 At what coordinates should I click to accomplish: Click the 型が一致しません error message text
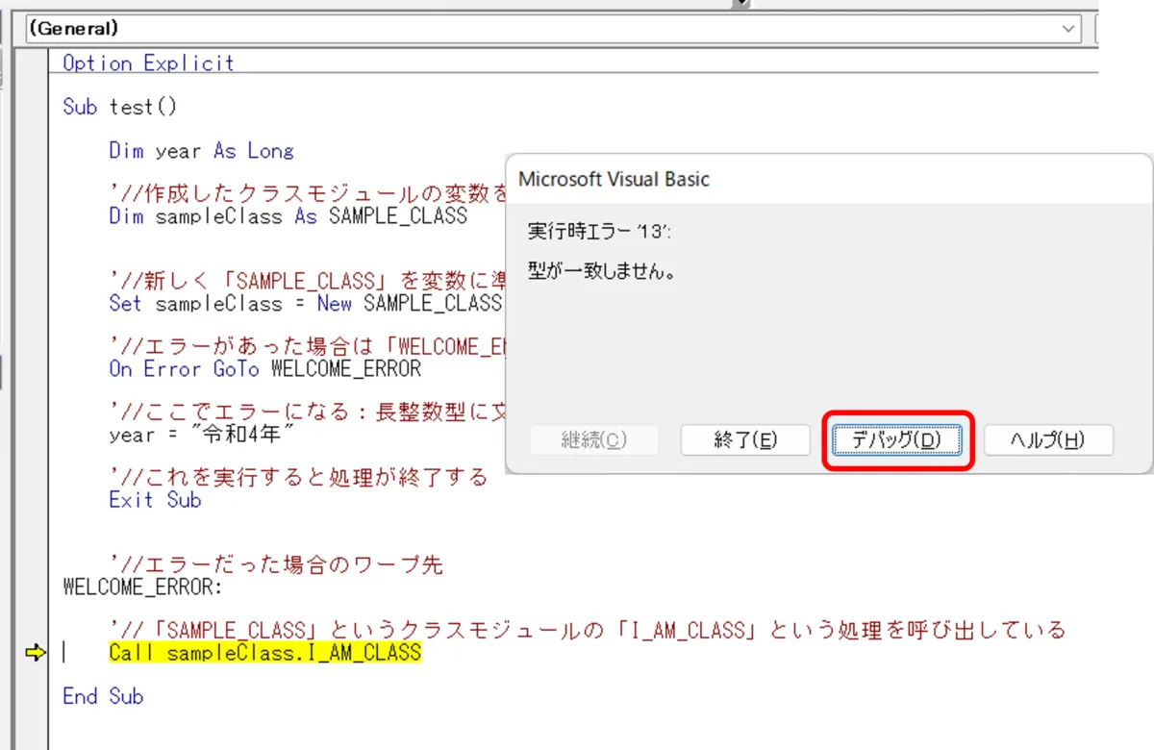point(601,271)
